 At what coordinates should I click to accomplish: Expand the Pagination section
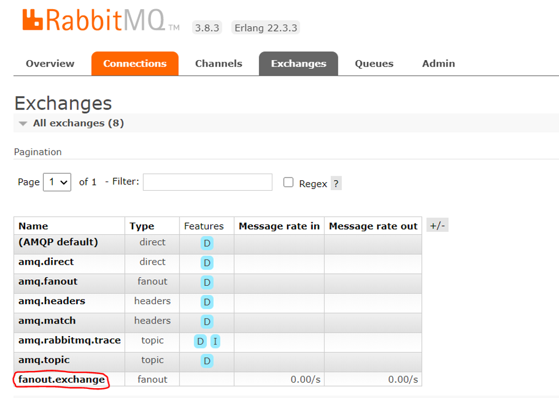tap(37, 152)
